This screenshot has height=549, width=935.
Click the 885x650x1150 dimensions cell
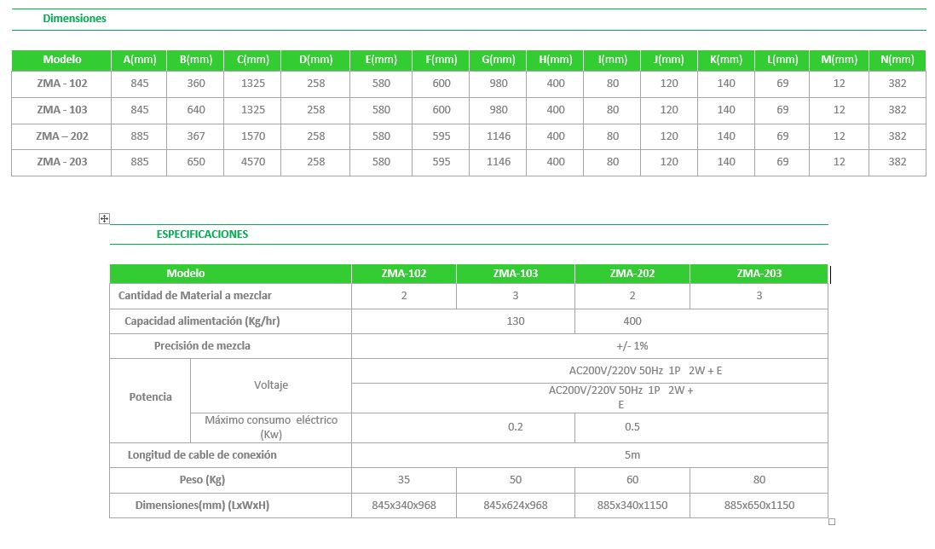click(758, 506)
